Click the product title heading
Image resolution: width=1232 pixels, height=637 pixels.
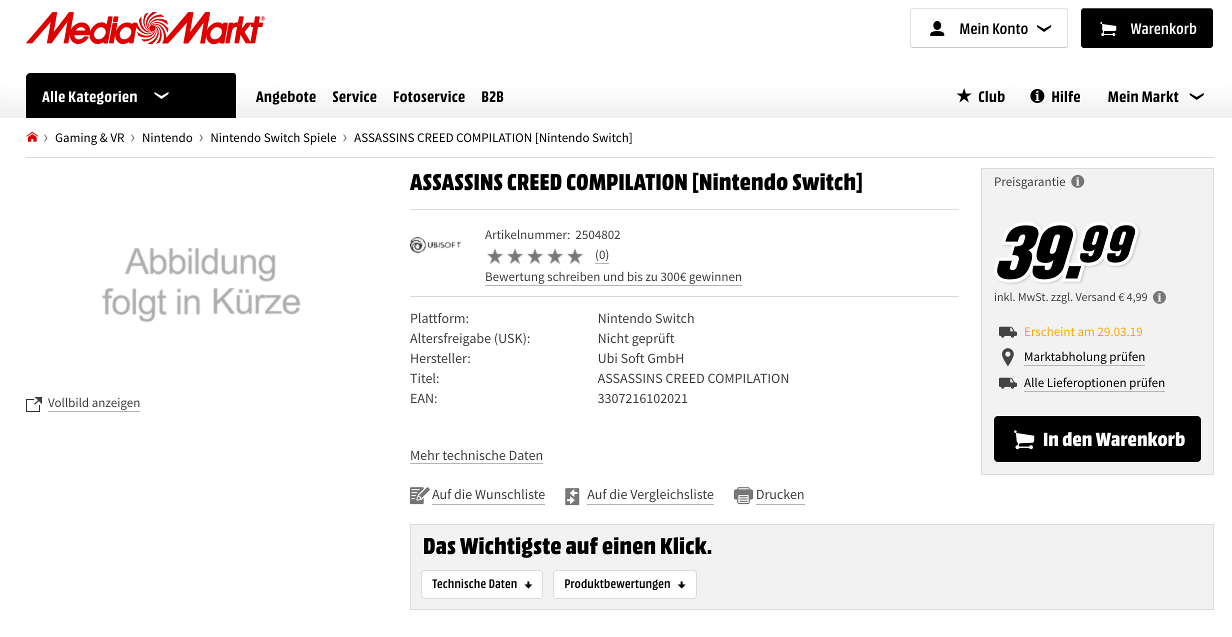pyautogui.click(x=636, y=182)
